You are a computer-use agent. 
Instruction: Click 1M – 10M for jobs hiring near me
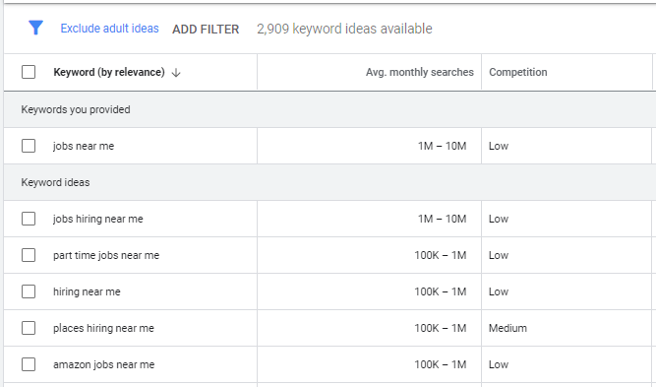click(443, 219)
